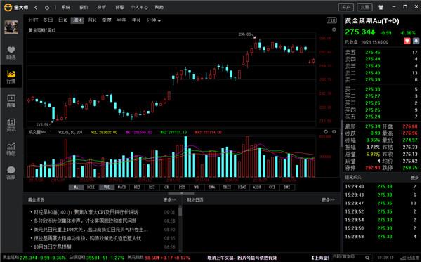Open the skin (shirt) icon
The height and width of the screenshot is (262, 422).
click(x=381, y=7)
